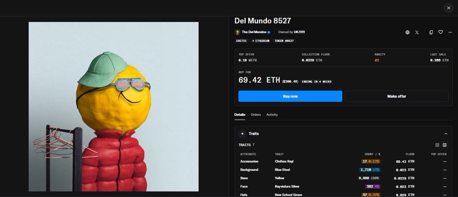This screenshot has height=197, width=458.
Task: Select the Rayviators Silver trait
Action: (x=287, y=186)
